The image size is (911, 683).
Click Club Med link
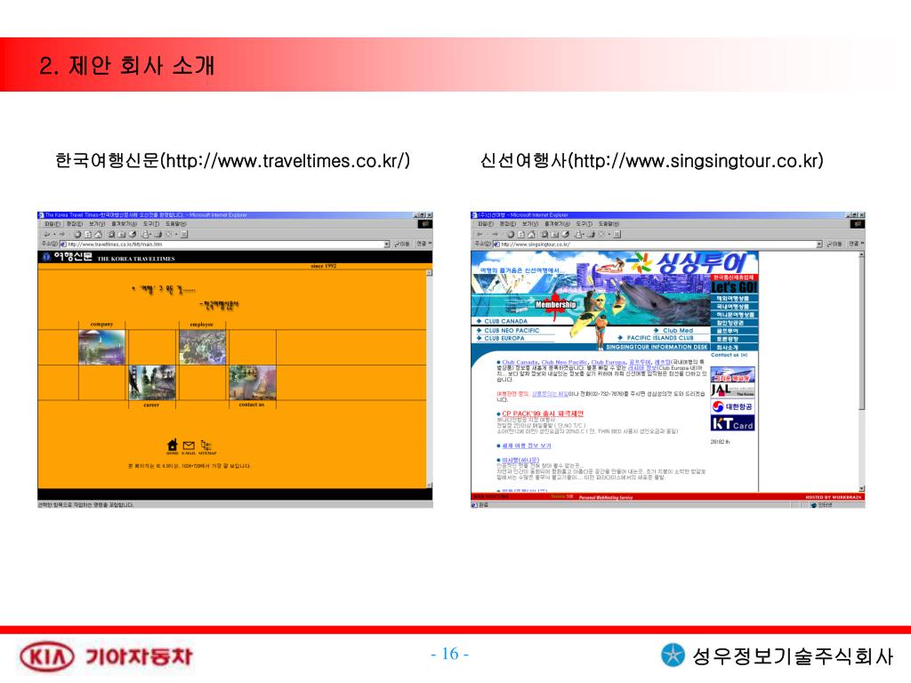[x=677, y=331]
